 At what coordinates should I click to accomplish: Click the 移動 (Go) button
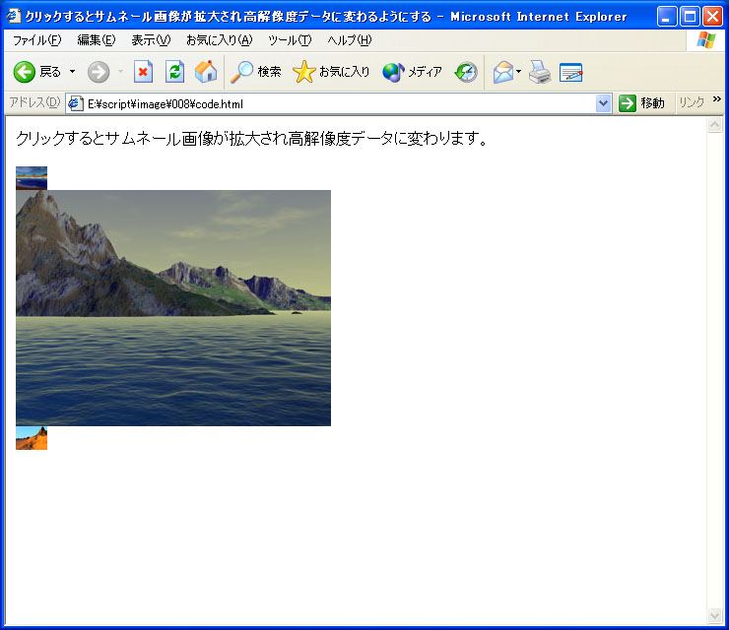tap(641, 103)
